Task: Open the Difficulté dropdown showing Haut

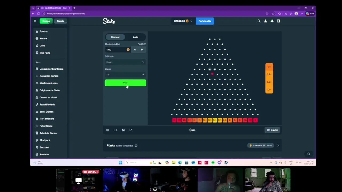Action: (x=125, y=62)
